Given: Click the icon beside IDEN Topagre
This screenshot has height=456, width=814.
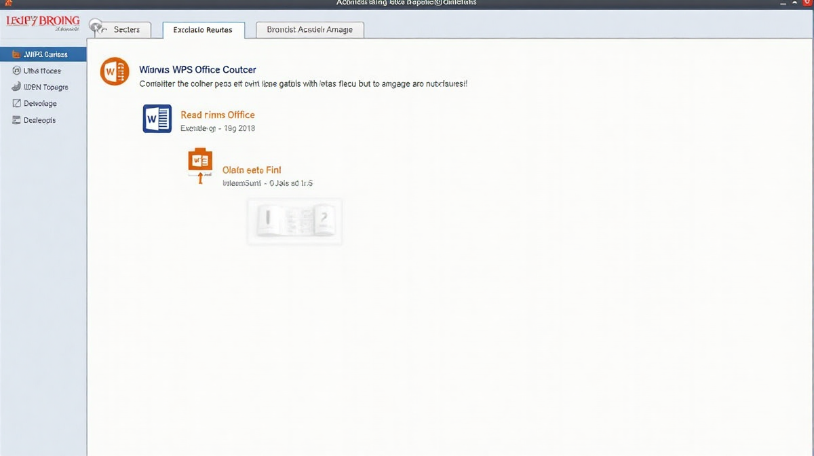Looking at the screenshot, I should tap(16, 87).
